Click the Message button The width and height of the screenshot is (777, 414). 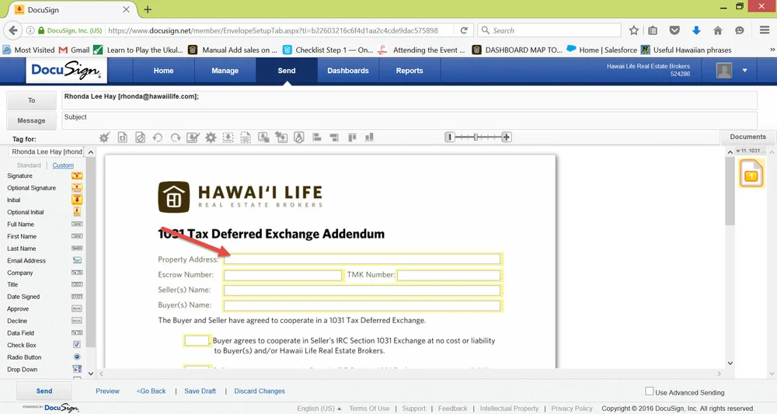[x=31, y=120]
